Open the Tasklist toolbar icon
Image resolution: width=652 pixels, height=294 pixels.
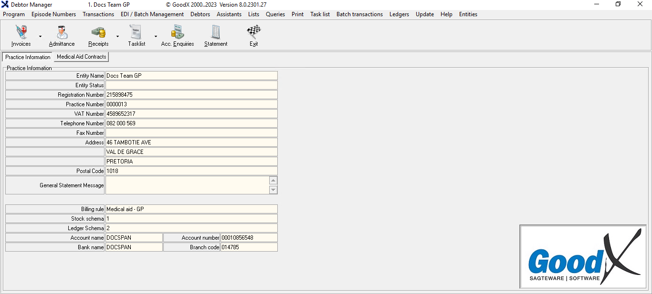coord(137,33)
